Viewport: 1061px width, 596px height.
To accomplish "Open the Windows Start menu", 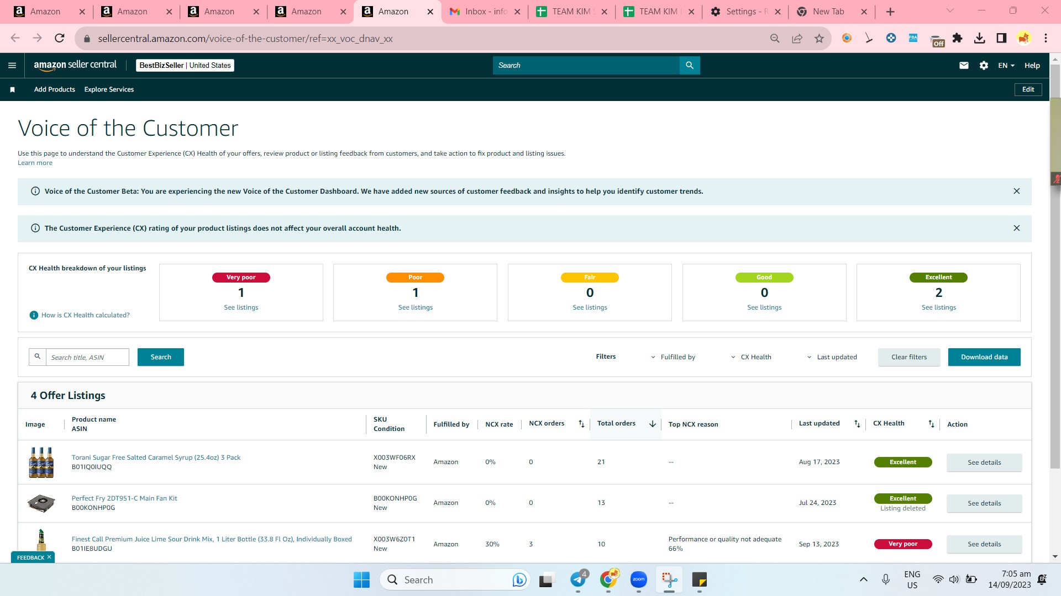I will pos(361,579).
